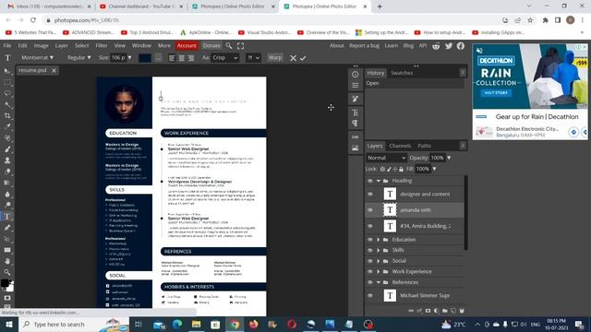Screen dimensions: 591x332
Task: Toggle the lock-all padlock icon
Action: [401, 169]
